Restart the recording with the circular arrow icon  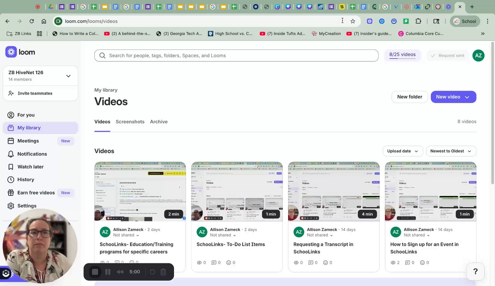pos(152,272)
